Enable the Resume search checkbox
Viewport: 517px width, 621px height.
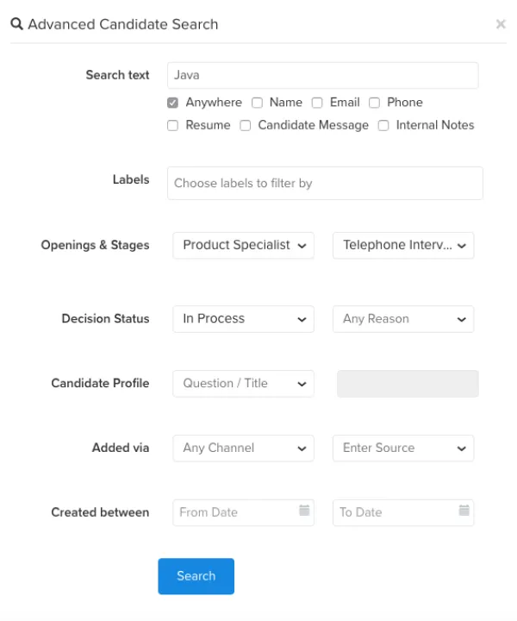pos(173,125)
